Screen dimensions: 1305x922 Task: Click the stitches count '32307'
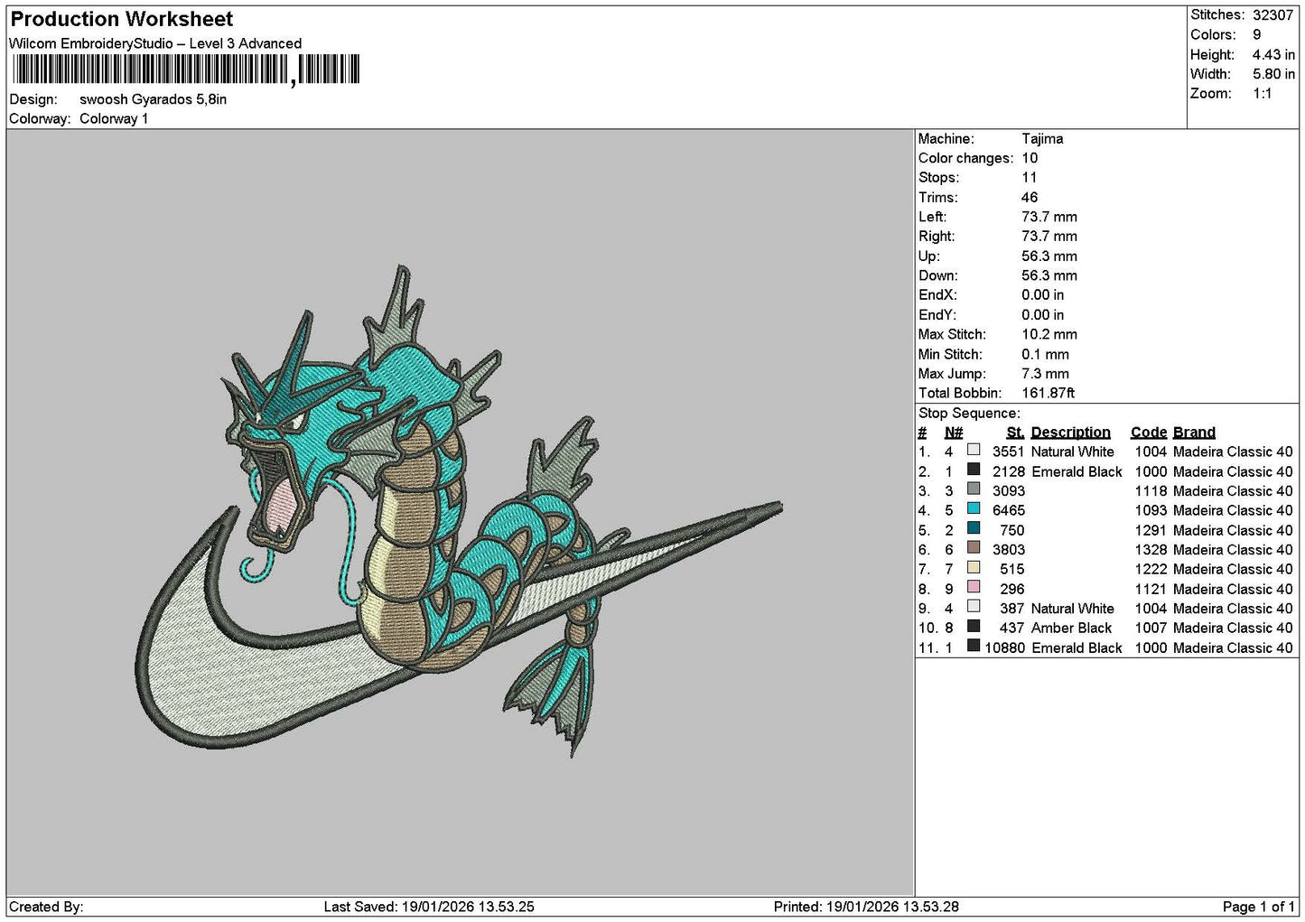coord(1273,15)
